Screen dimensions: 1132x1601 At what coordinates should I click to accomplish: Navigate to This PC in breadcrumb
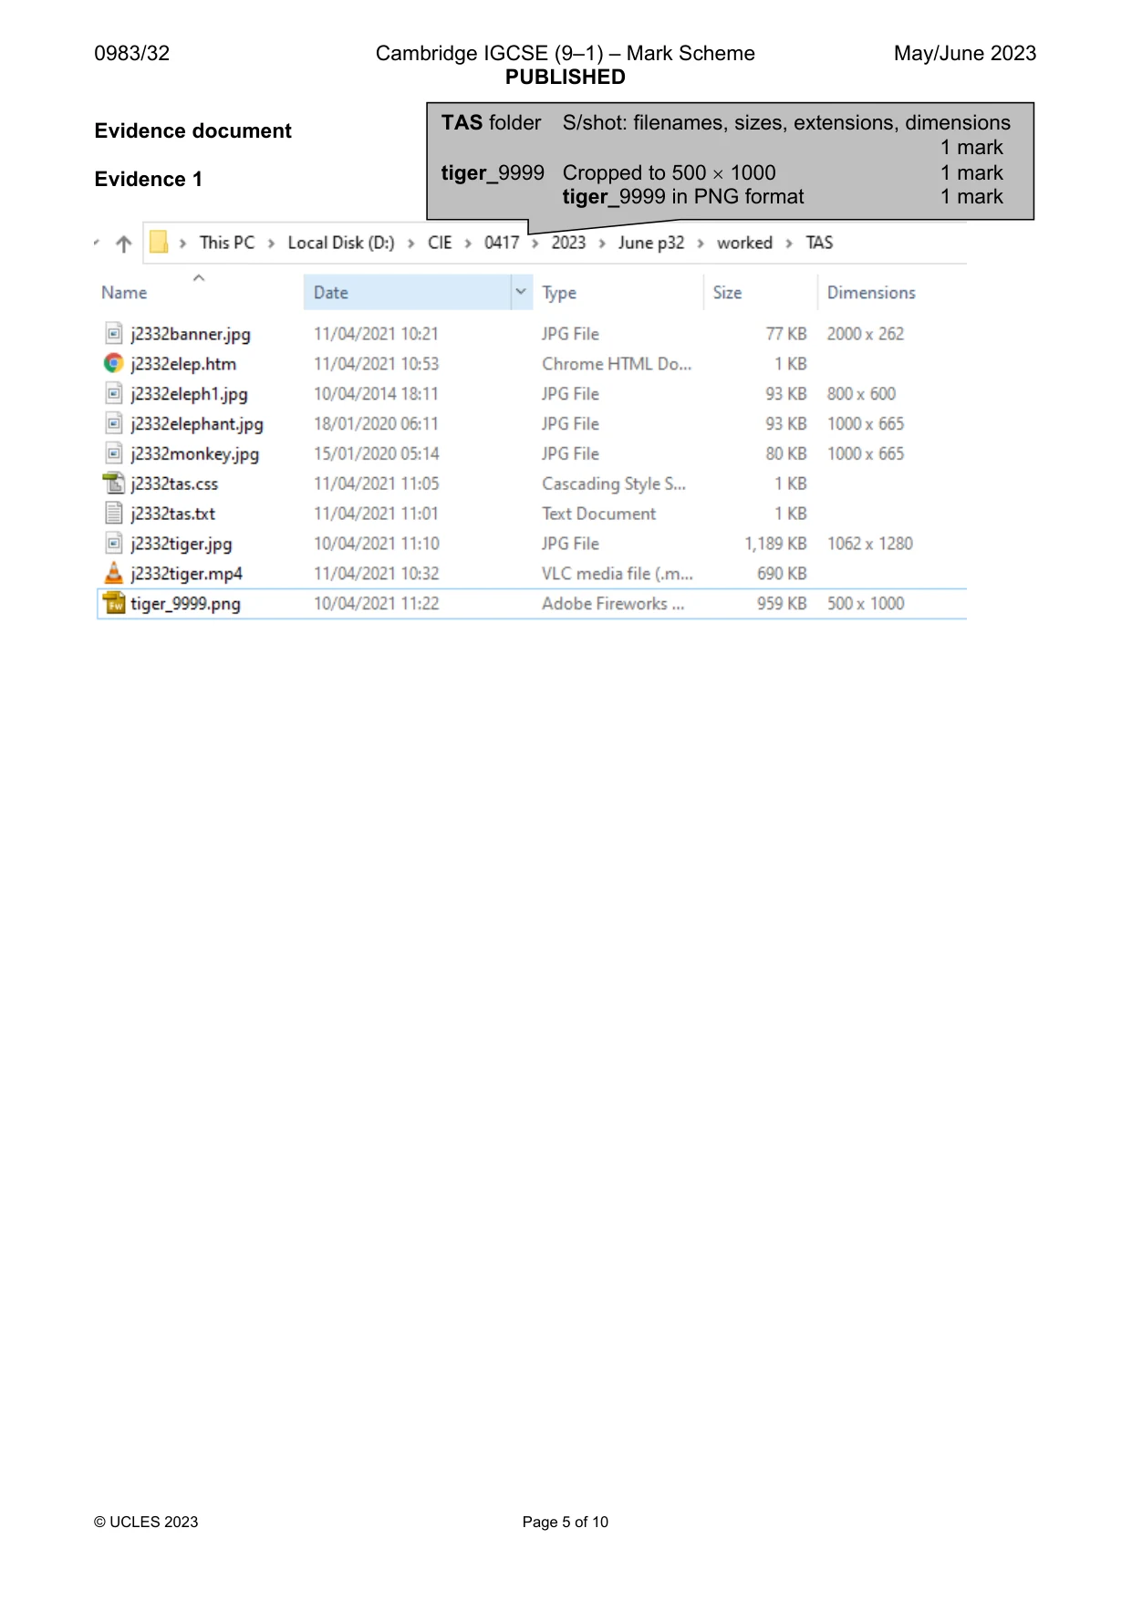pos(227,243)
